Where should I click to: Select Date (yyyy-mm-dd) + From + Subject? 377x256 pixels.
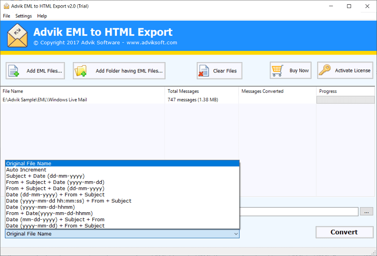click(x=122, y=226)
